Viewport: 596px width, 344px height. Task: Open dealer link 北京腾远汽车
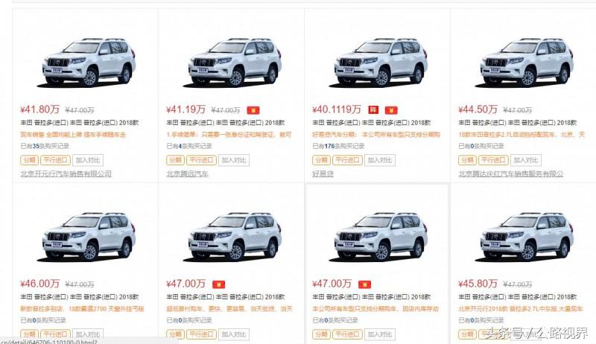point(188,174)
